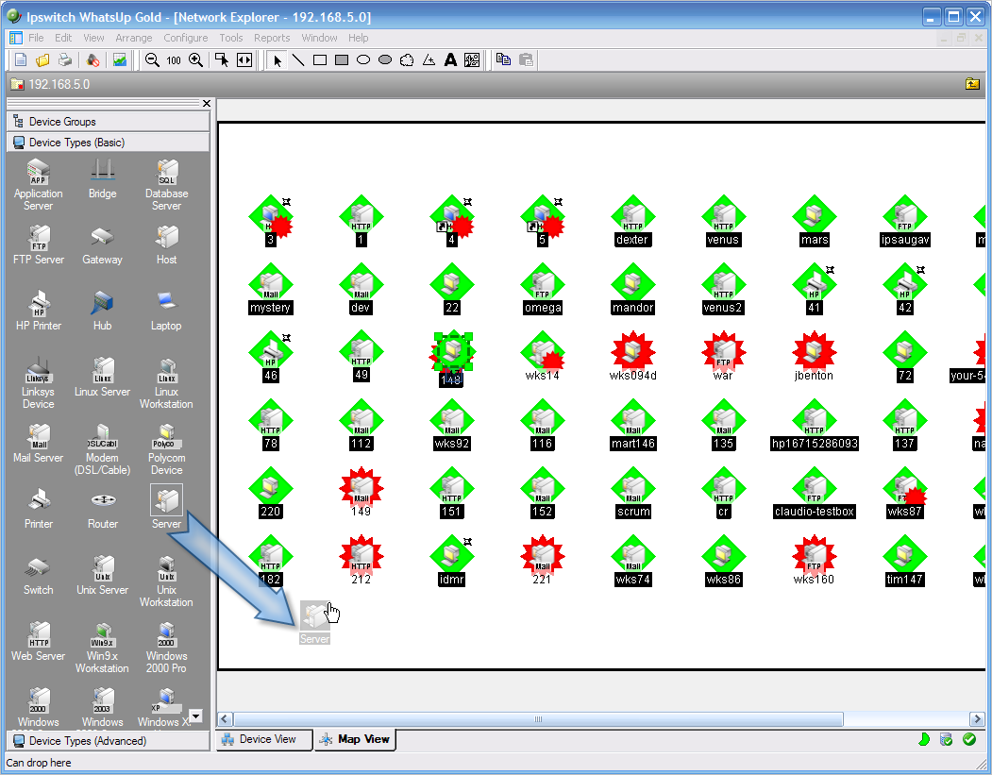Close the device types side panel
The image size is (992, 775).
pyautogui.click(x=206, y=103)
